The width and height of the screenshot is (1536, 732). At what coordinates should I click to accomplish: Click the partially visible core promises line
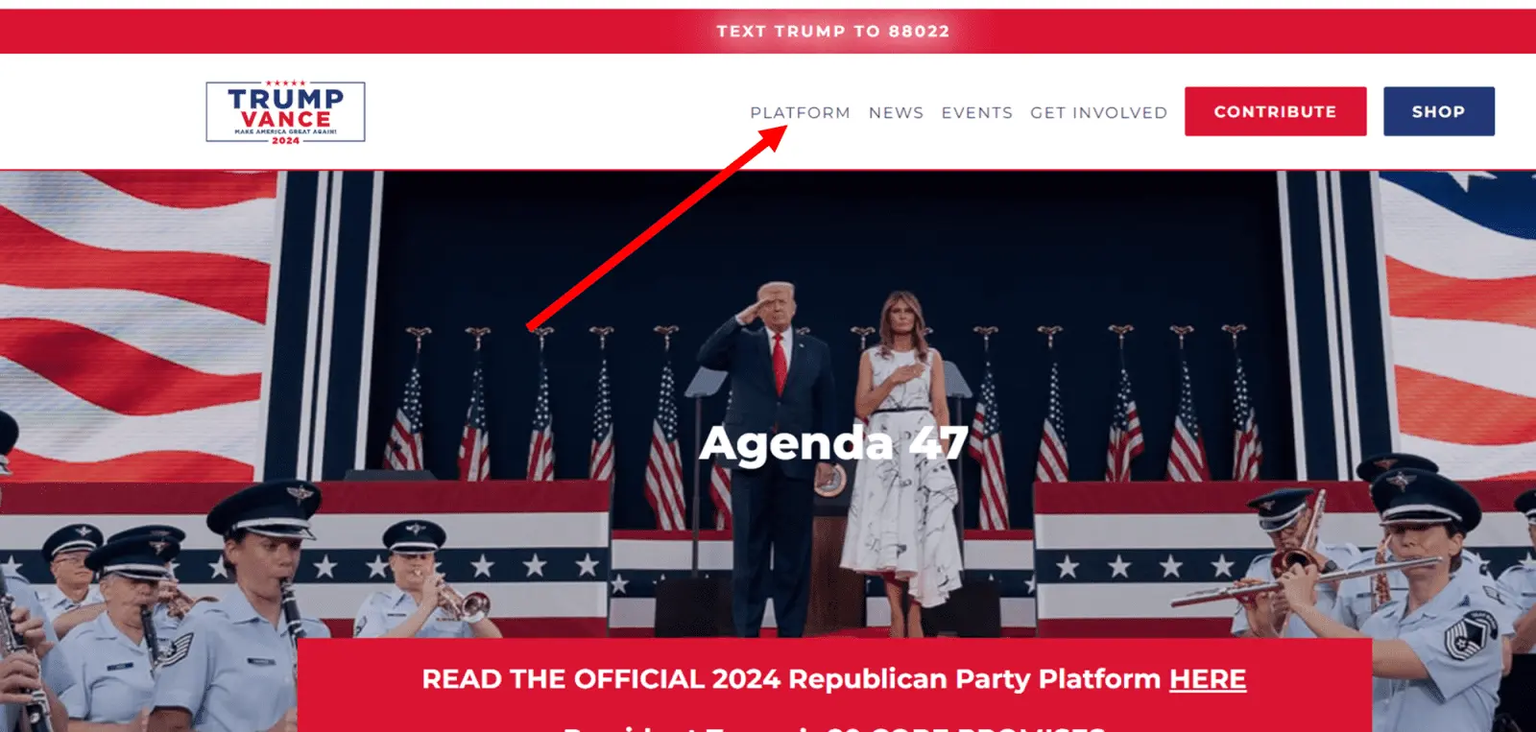point(833,726)
